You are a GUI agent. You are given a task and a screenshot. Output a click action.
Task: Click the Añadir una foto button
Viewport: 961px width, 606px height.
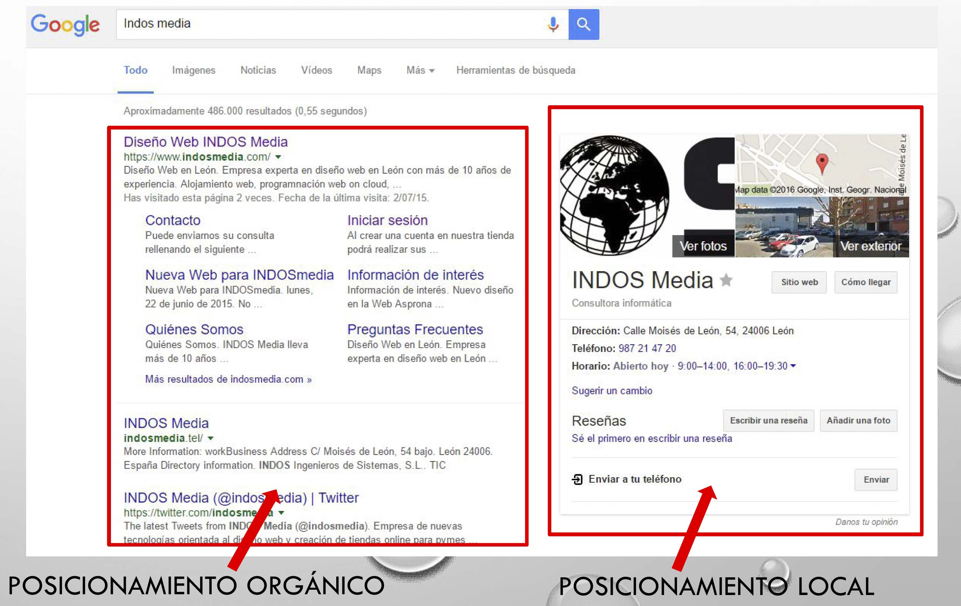[x=858, y=420]
